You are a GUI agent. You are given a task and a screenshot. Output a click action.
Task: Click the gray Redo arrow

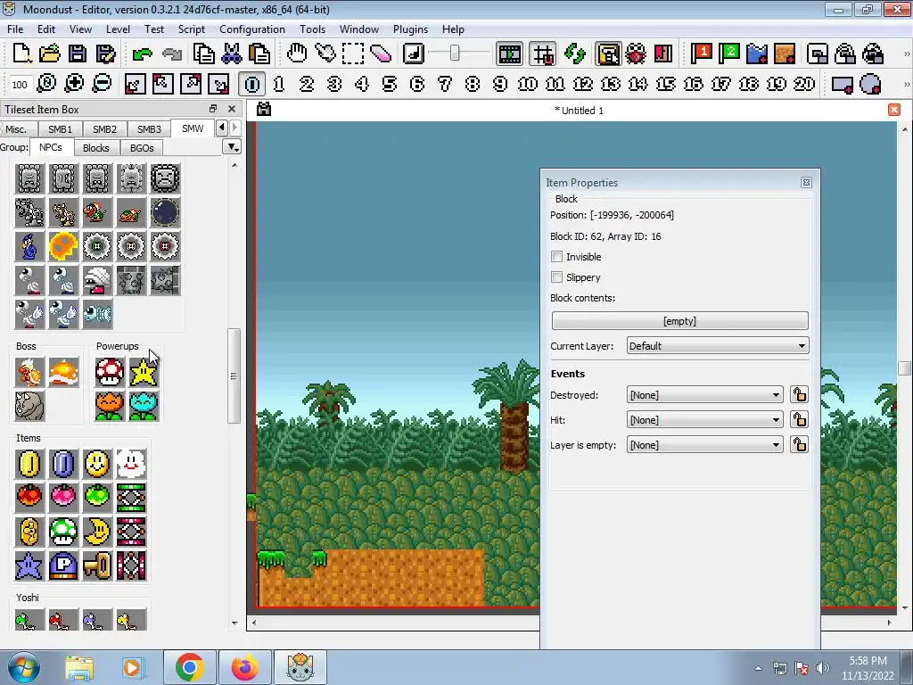(172, 54)
